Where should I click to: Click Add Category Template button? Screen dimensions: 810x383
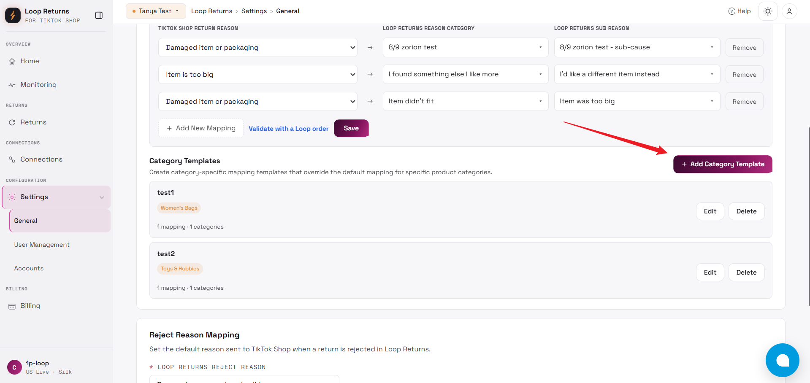tap(723, 164)
